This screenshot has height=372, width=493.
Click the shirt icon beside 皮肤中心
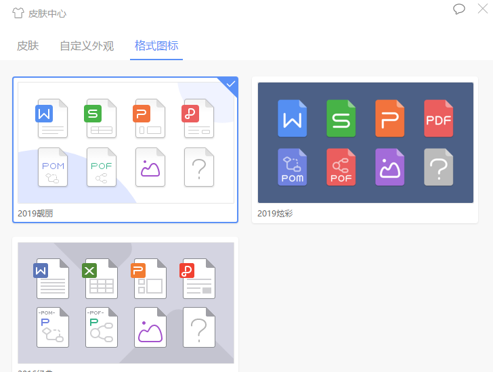(18, 13)
